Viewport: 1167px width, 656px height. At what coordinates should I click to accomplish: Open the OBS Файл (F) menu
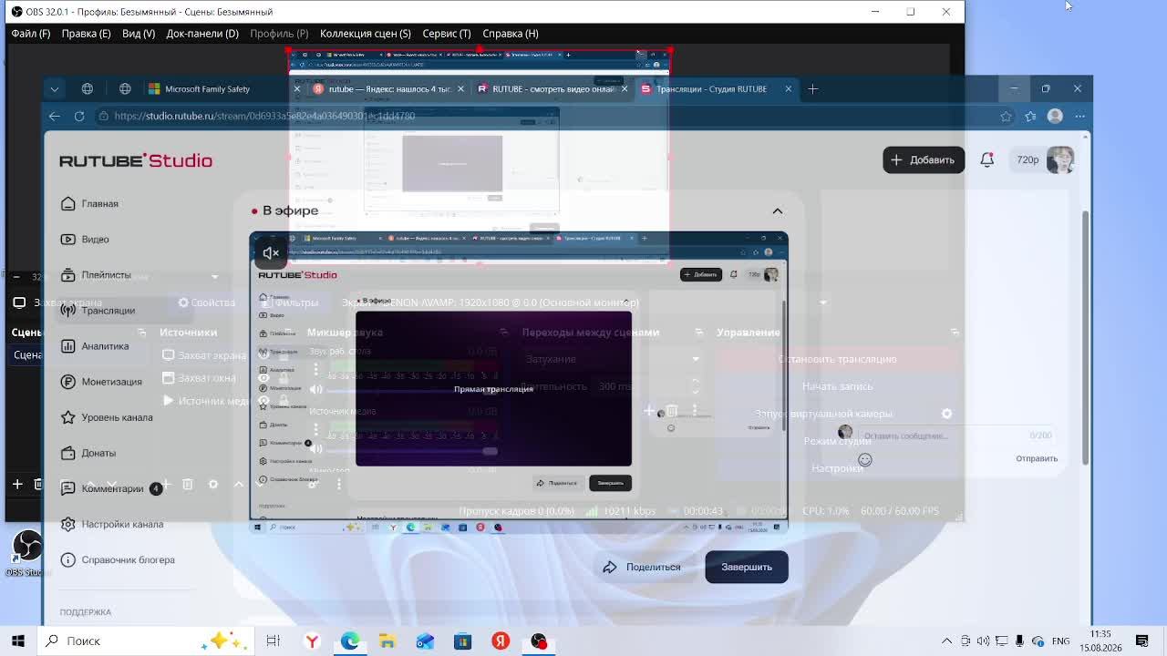click(x=31, y=34)
